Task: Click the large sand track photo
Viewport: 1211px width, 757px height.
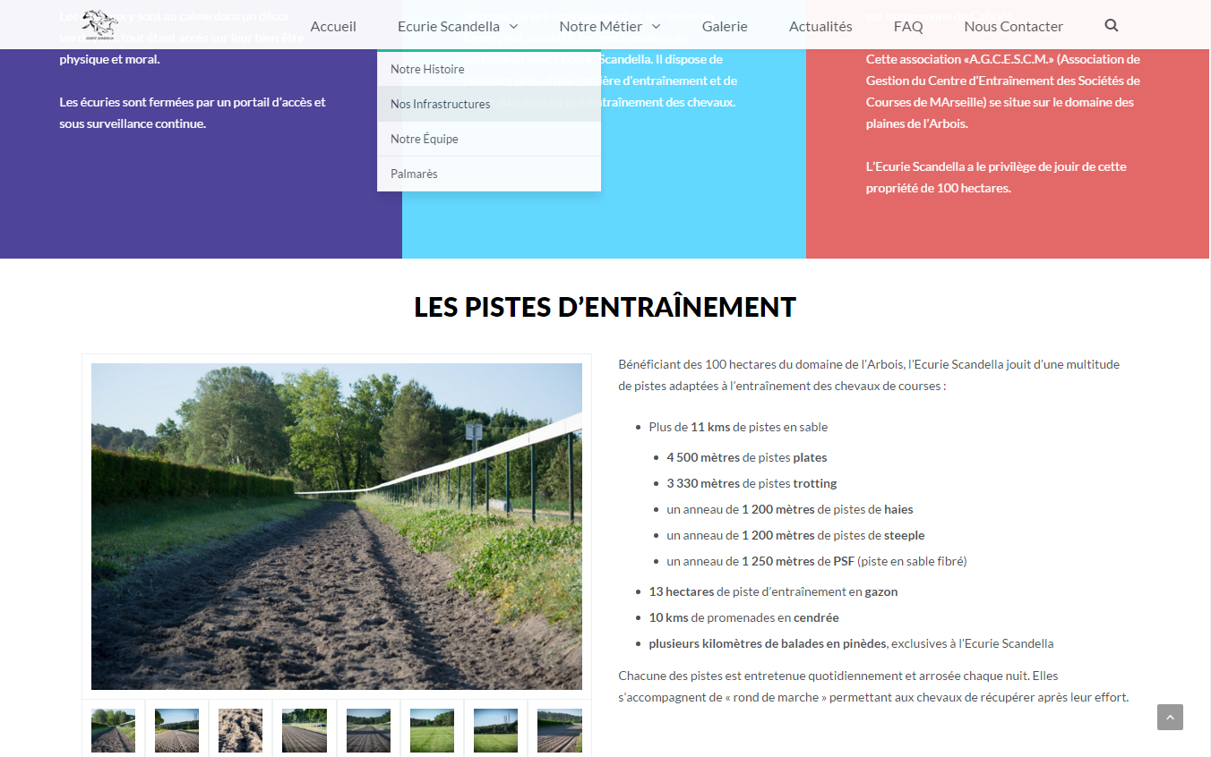Action: coord(337,526)
